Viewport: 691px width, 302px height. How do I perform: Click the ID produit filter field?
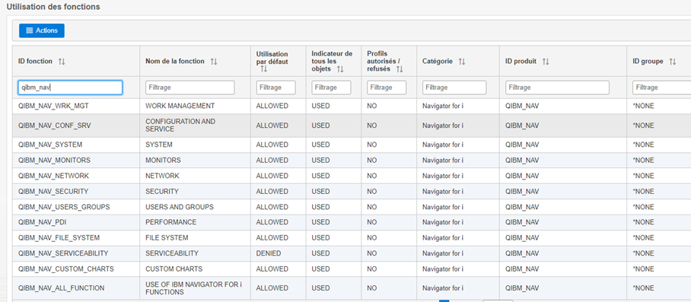tap(557, 87)
